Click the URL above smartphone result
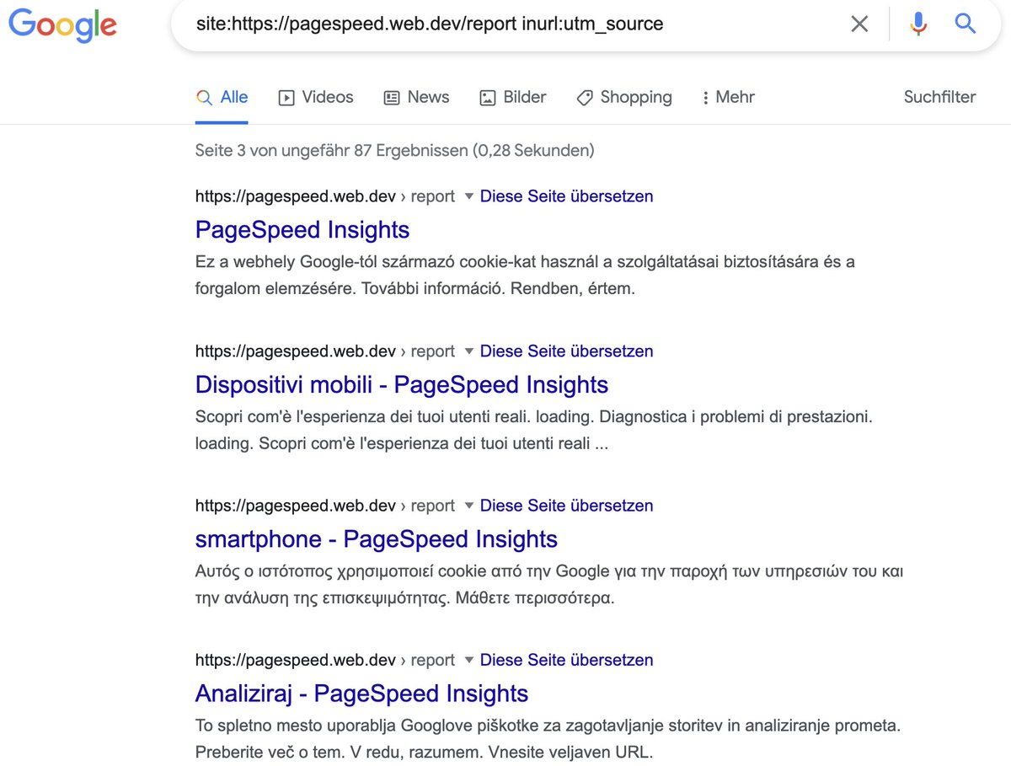Screen dimensions: 1011x766 coord(325,506)
